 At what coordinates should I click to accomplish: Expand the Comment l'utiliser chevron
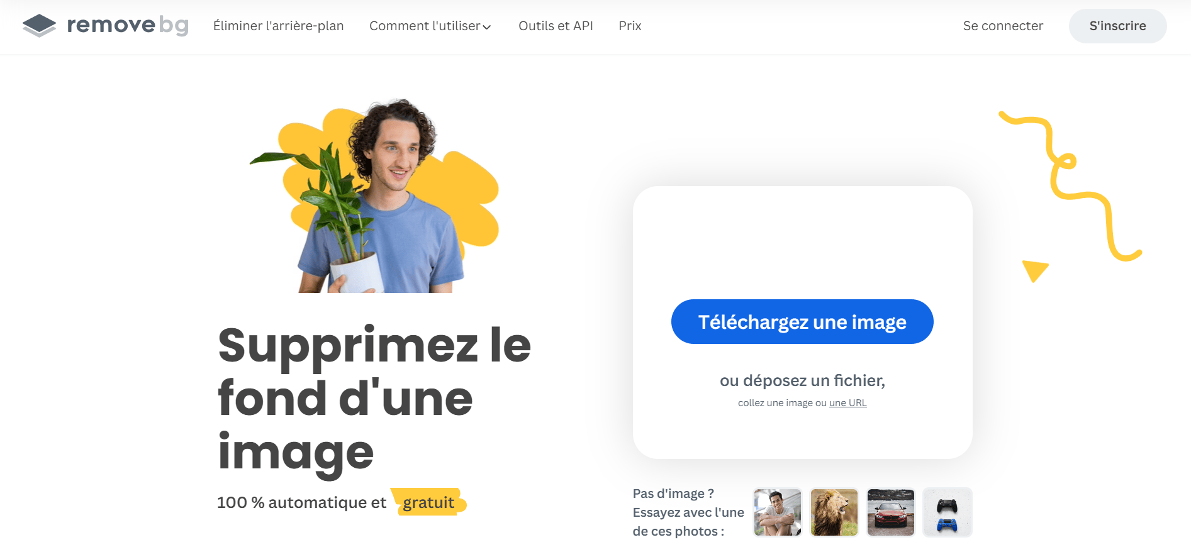pyautogui.click(x=486, y=27)
